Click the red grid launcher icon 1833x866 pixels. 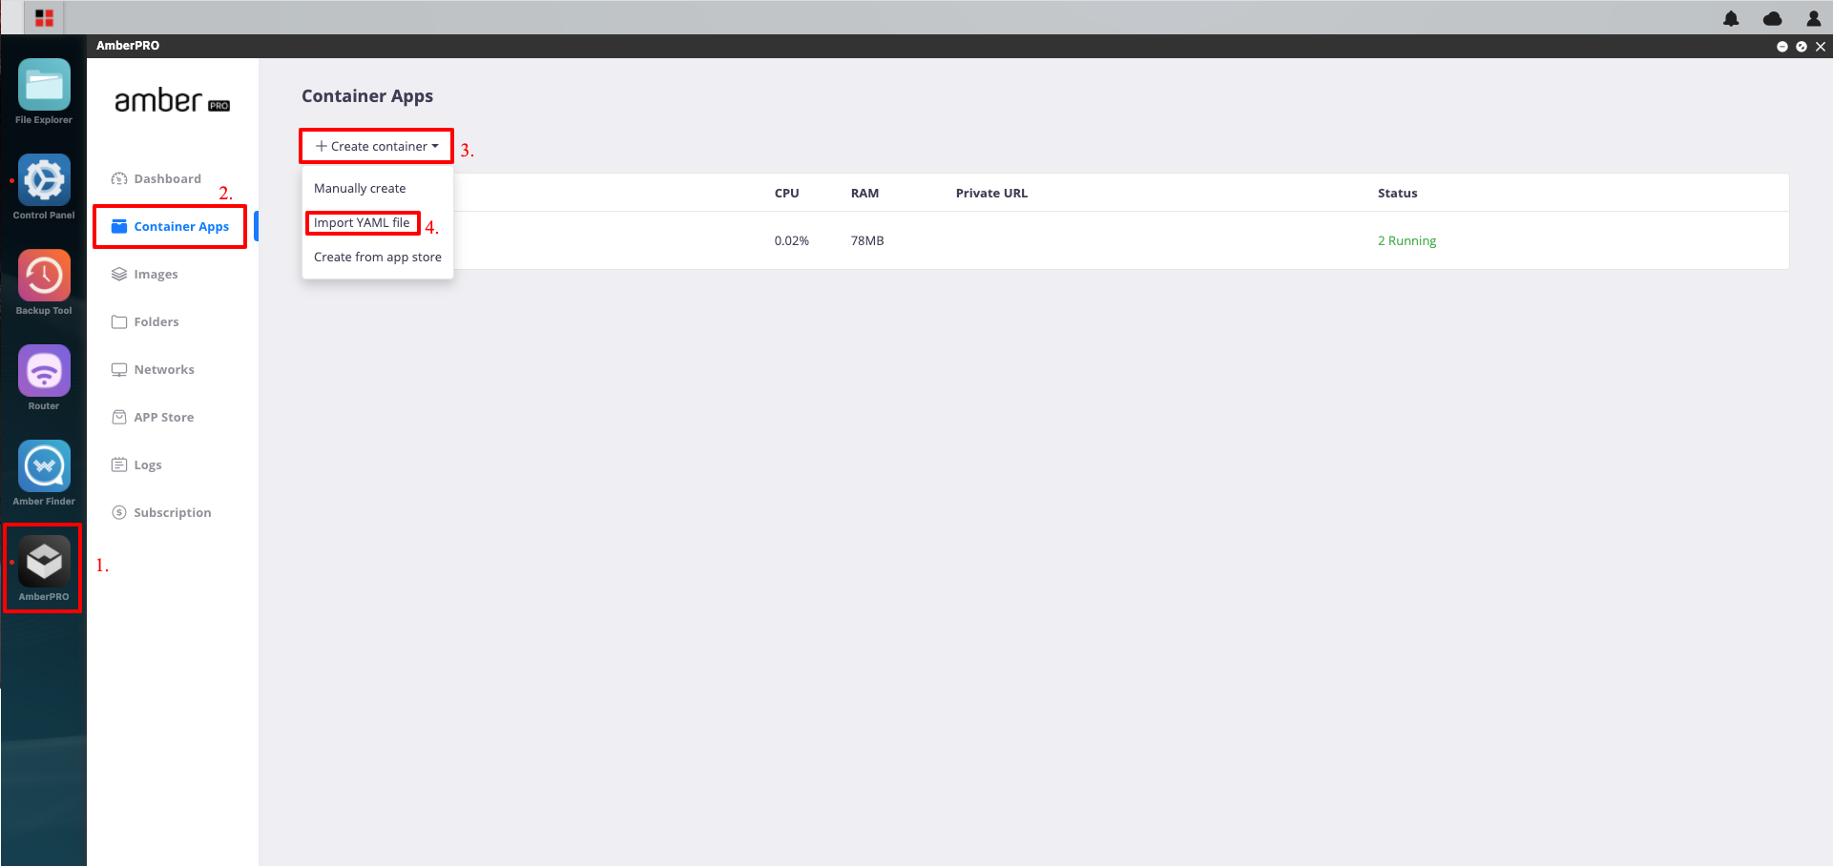(x=44, y=18)
